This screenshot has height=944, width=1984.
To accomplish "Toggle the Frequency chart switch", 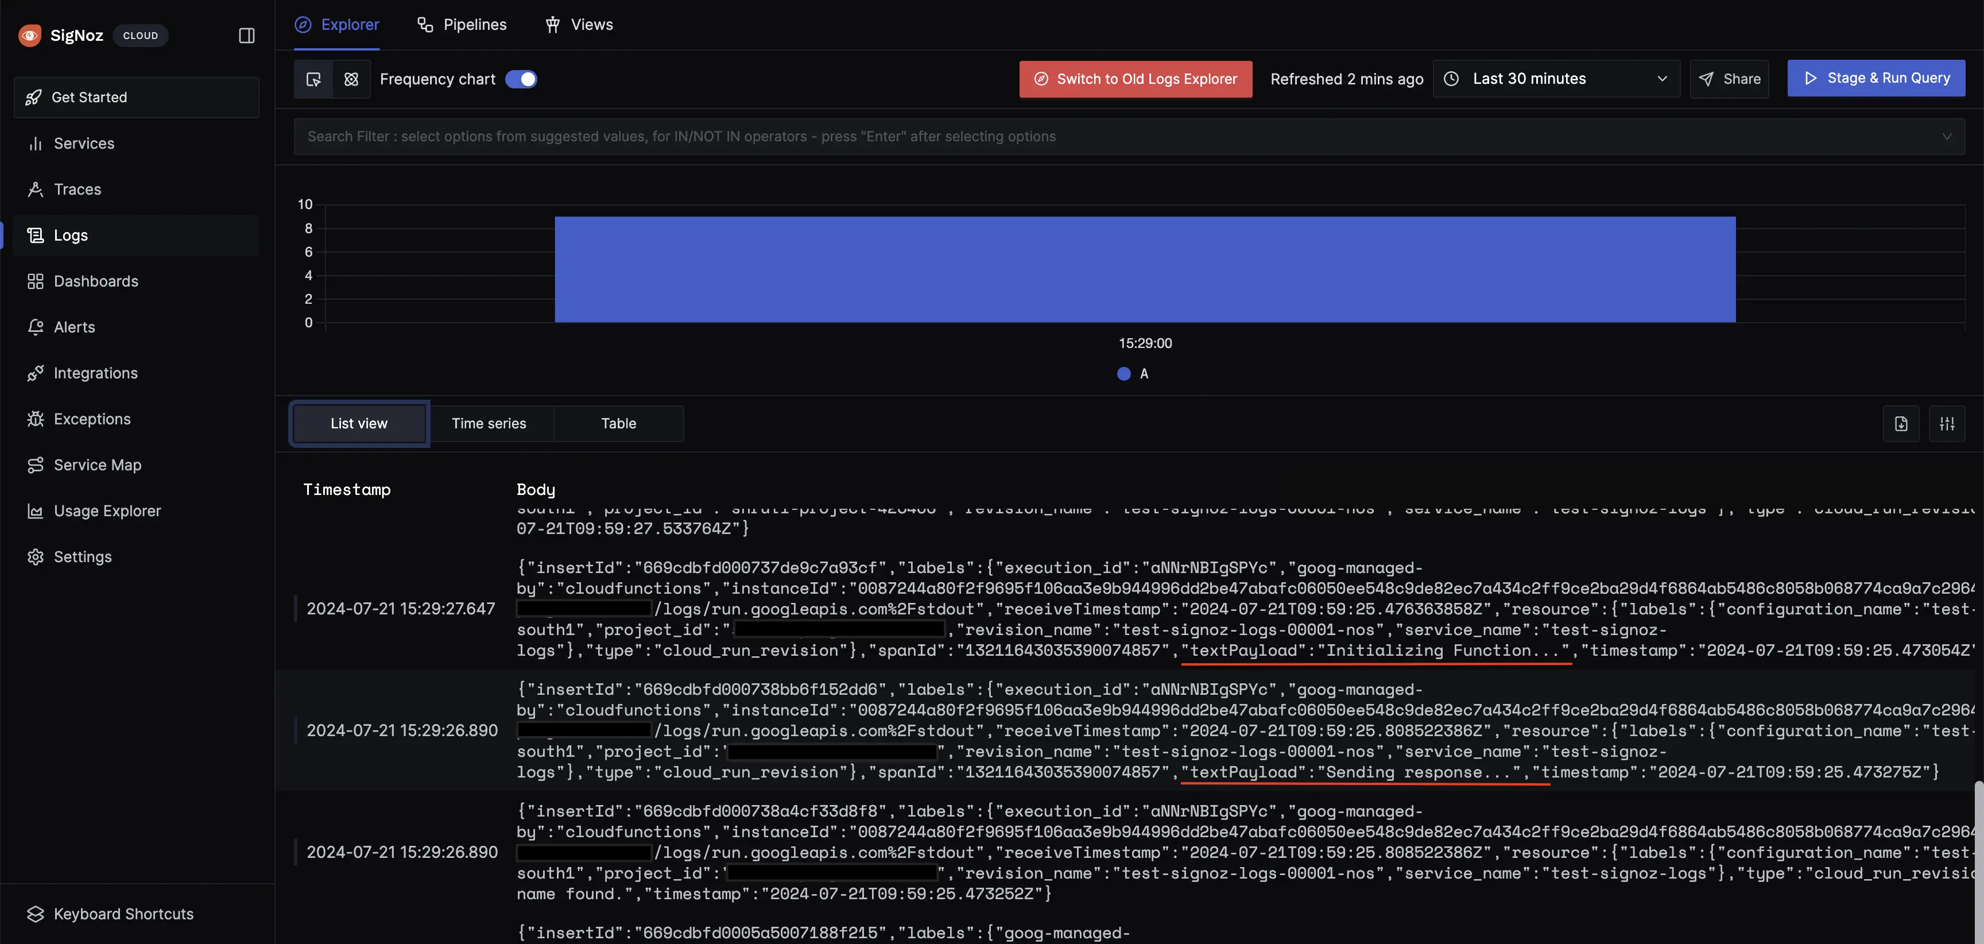I will point(522,79).
